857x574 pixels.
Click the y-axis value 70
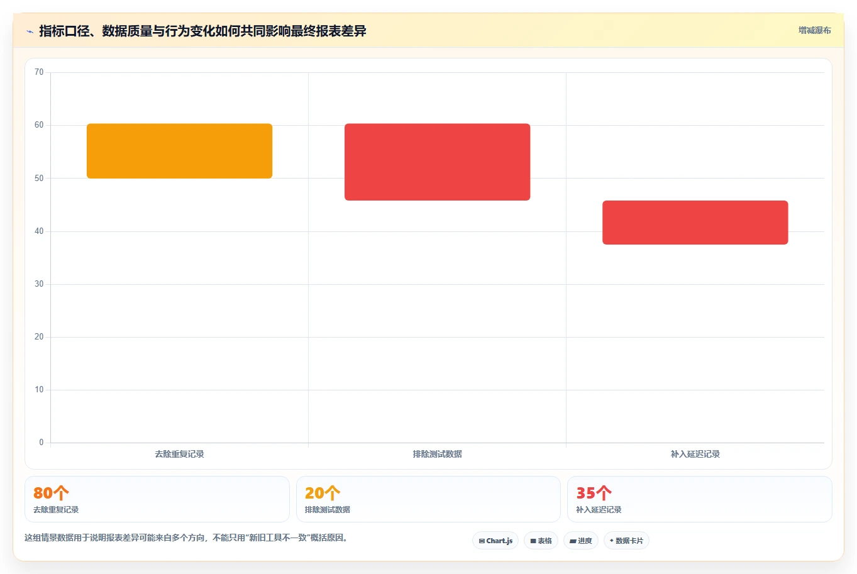tap(39, 72)
